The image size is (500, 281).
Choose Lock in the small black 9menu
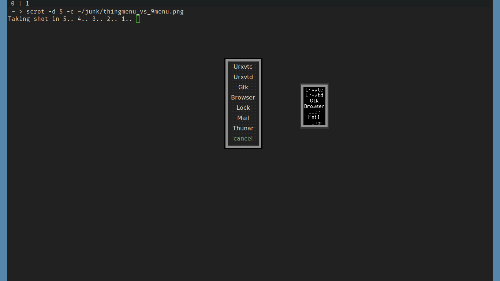(x=314, y=112)
